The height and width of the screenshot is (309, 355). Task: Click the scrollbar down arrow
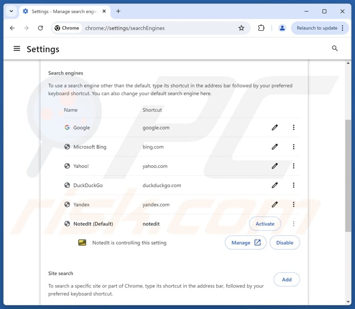[x=348, y=302]
